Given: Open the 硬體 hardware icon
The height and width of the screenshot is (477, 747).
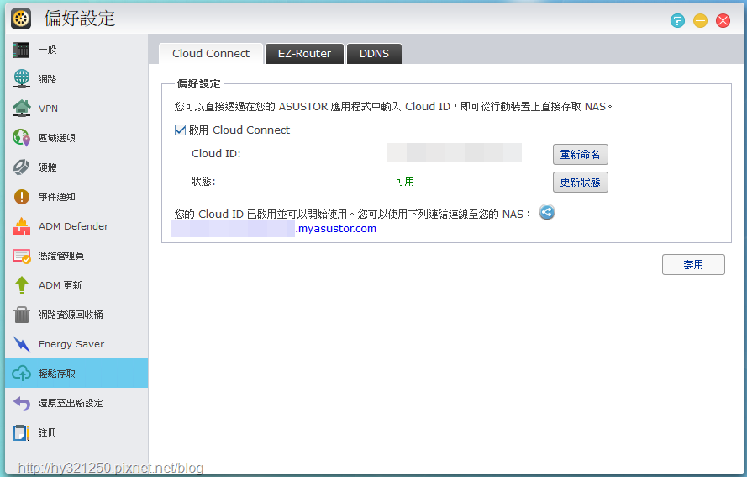Looking at the screenshot, I should point(22,167).
